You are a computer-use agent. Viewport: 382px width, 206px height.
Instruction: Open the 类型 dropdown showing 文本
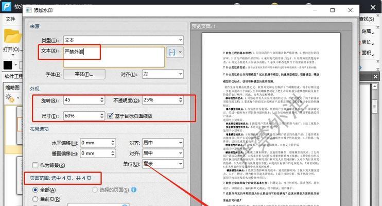[x=123, y=40]
